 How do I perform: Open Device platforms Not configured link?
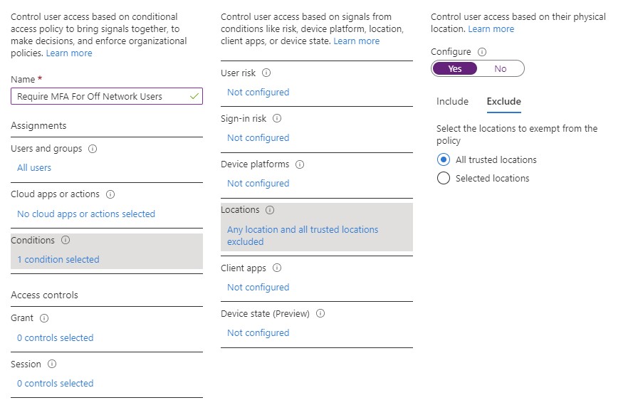coord(258,184)
